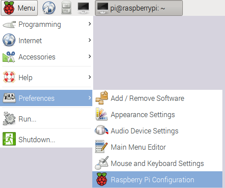Open the Programming submenu
Screen dimensions: 225x188
tap(46, 24)
